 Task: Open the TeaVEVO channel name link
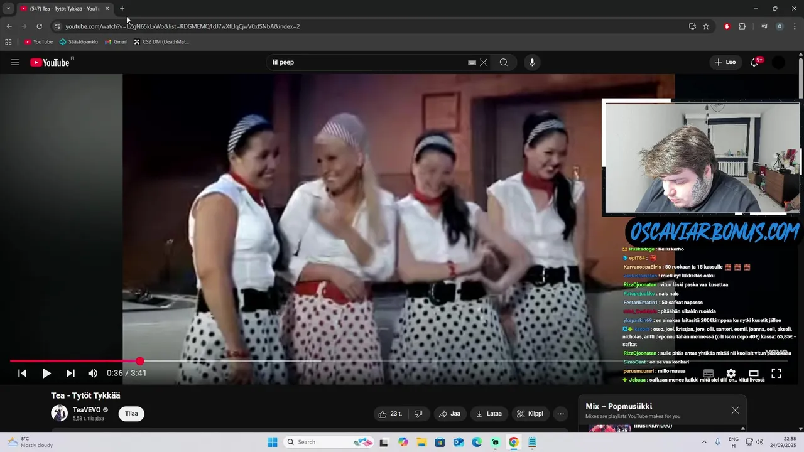tap(87, 410)
